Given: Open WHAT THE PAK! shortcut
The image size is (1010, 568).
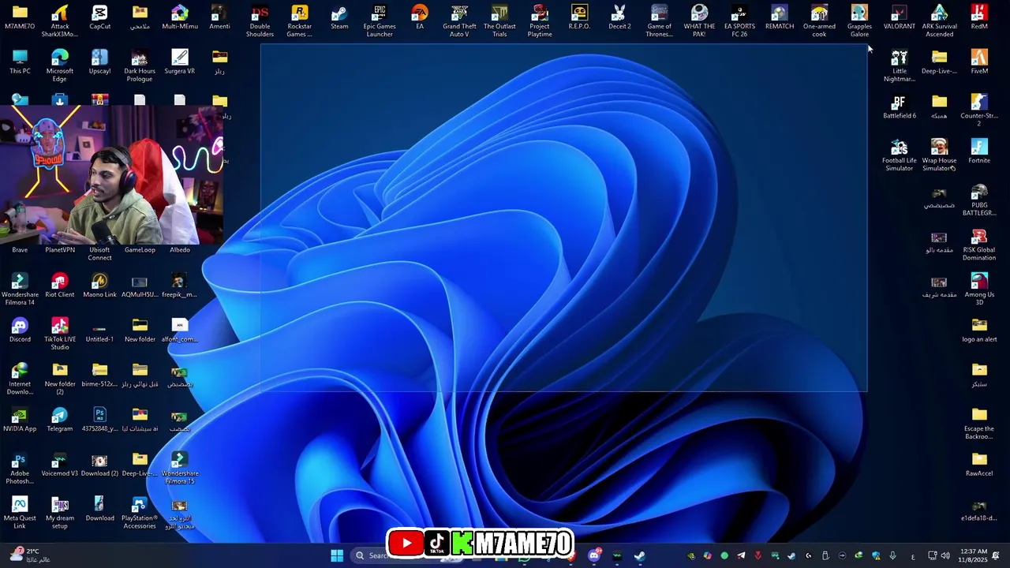Looking at the screenshot, I should coord(699,21).
